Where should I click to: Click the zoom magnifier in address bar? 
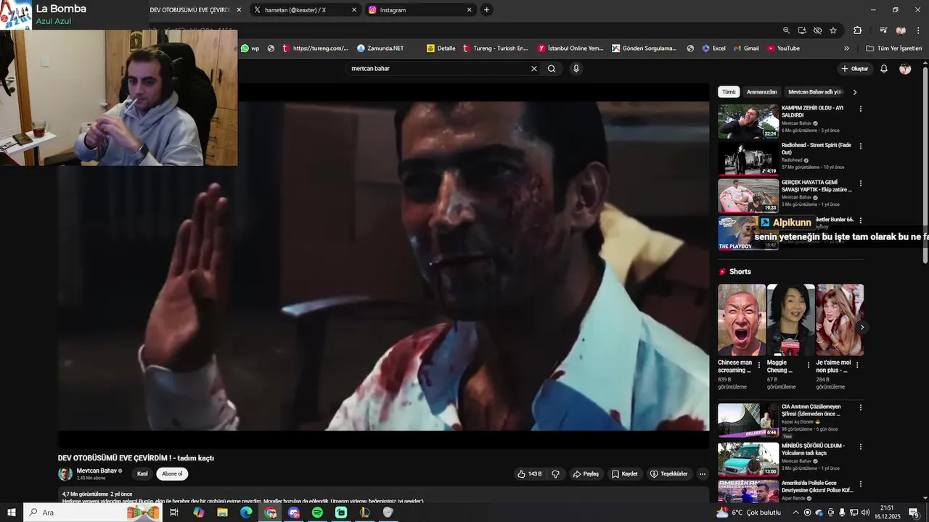(x=786, y=30)
